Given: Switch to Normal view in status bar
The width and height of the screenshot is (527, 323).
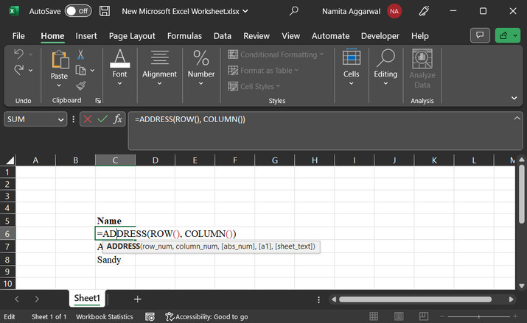Looking at the screenshot, I should (x=375, y=316).
